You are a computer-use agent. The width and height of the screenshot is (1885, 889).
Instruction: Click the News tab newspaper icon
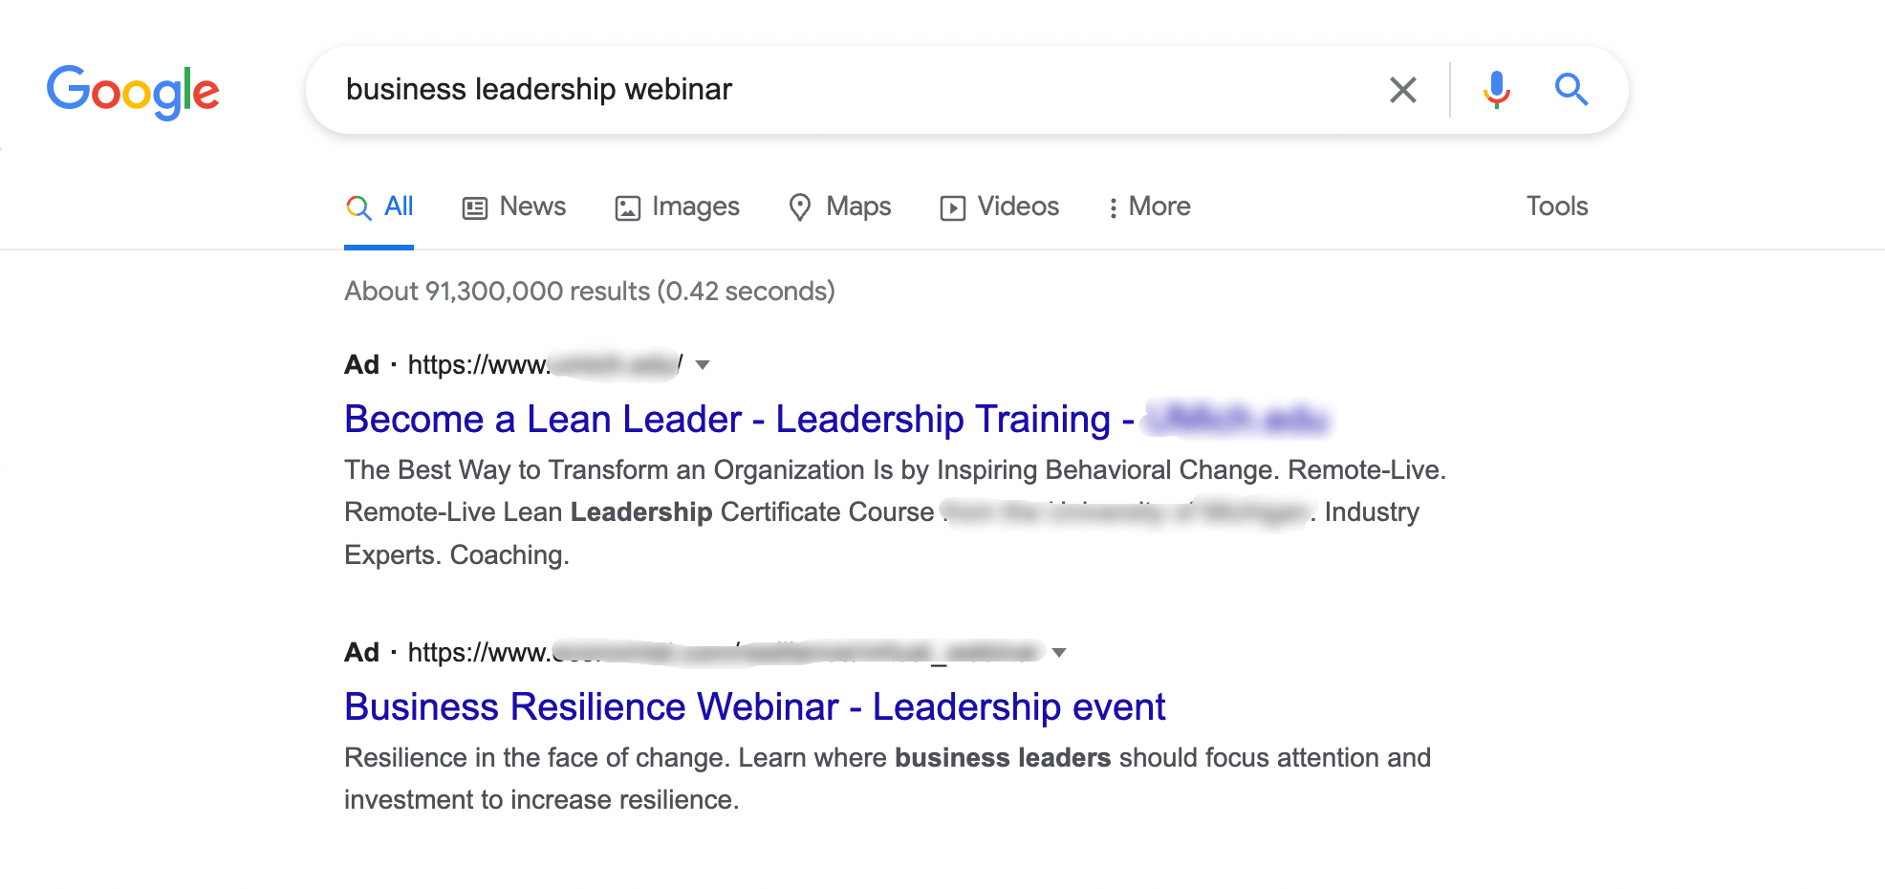[475, 207]
